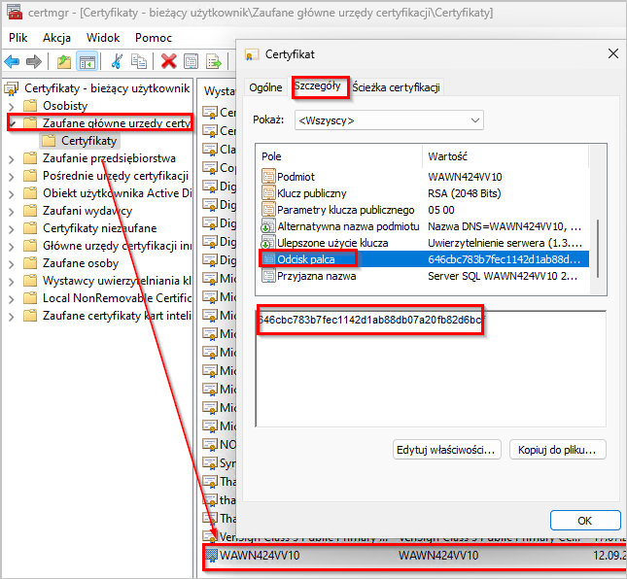Click the Properties toolbar icon
This screenshot has width=627, height=579.
(x=191, y=61)
